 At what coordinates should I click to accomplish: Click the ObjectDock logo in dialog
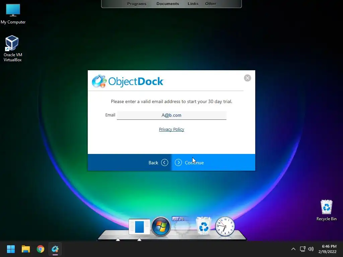128,81
